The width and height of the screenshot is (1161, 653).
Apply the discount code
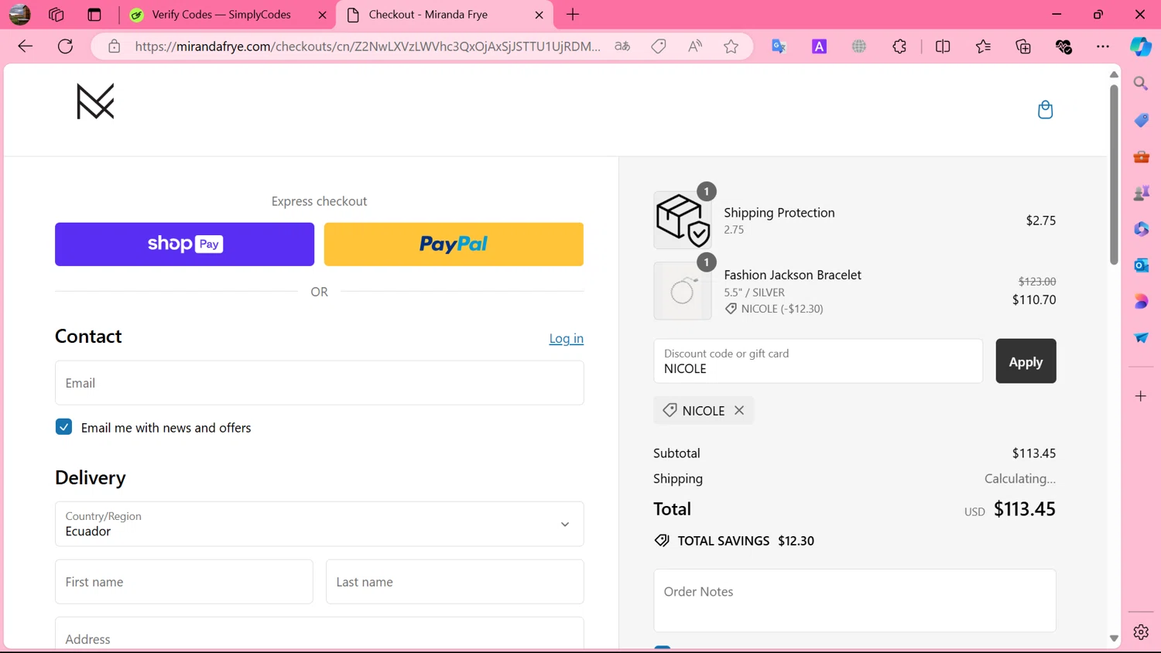click(1026, 361)
